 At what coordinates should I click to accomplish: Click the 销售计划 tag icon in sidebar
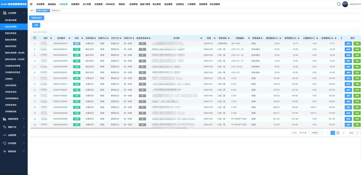click(x=5, y=127)
